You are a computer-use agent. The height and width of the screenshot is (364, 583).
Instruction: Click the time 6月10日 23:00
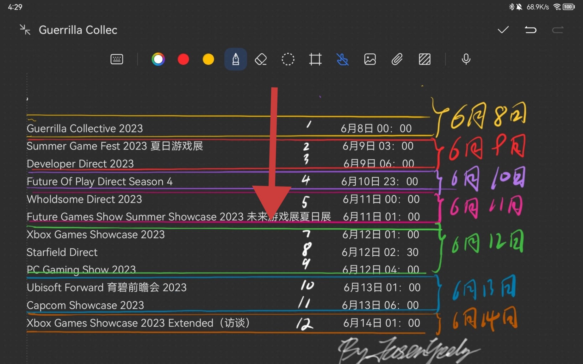point(380,181)
